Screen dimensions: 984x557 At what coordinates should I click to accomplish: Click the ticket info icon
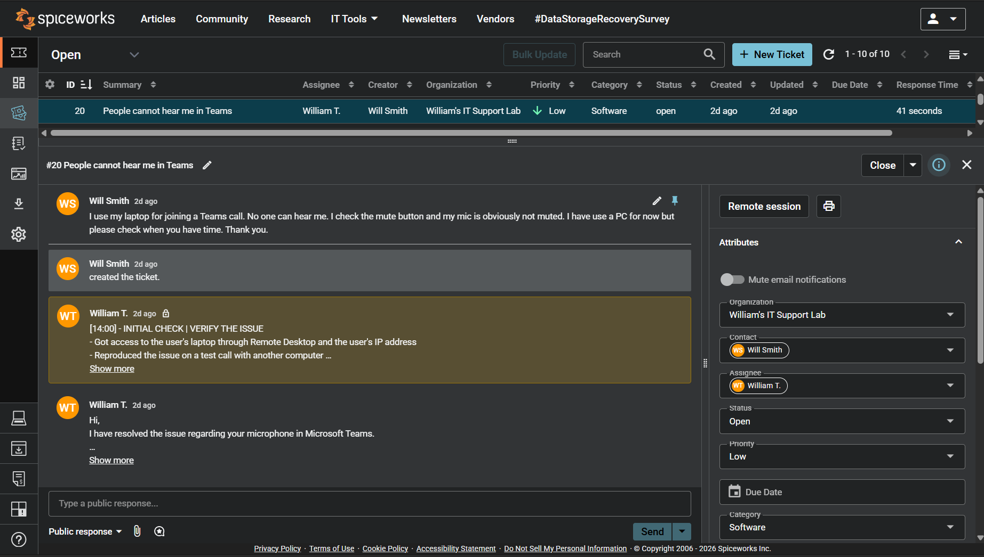pos(939,165)
